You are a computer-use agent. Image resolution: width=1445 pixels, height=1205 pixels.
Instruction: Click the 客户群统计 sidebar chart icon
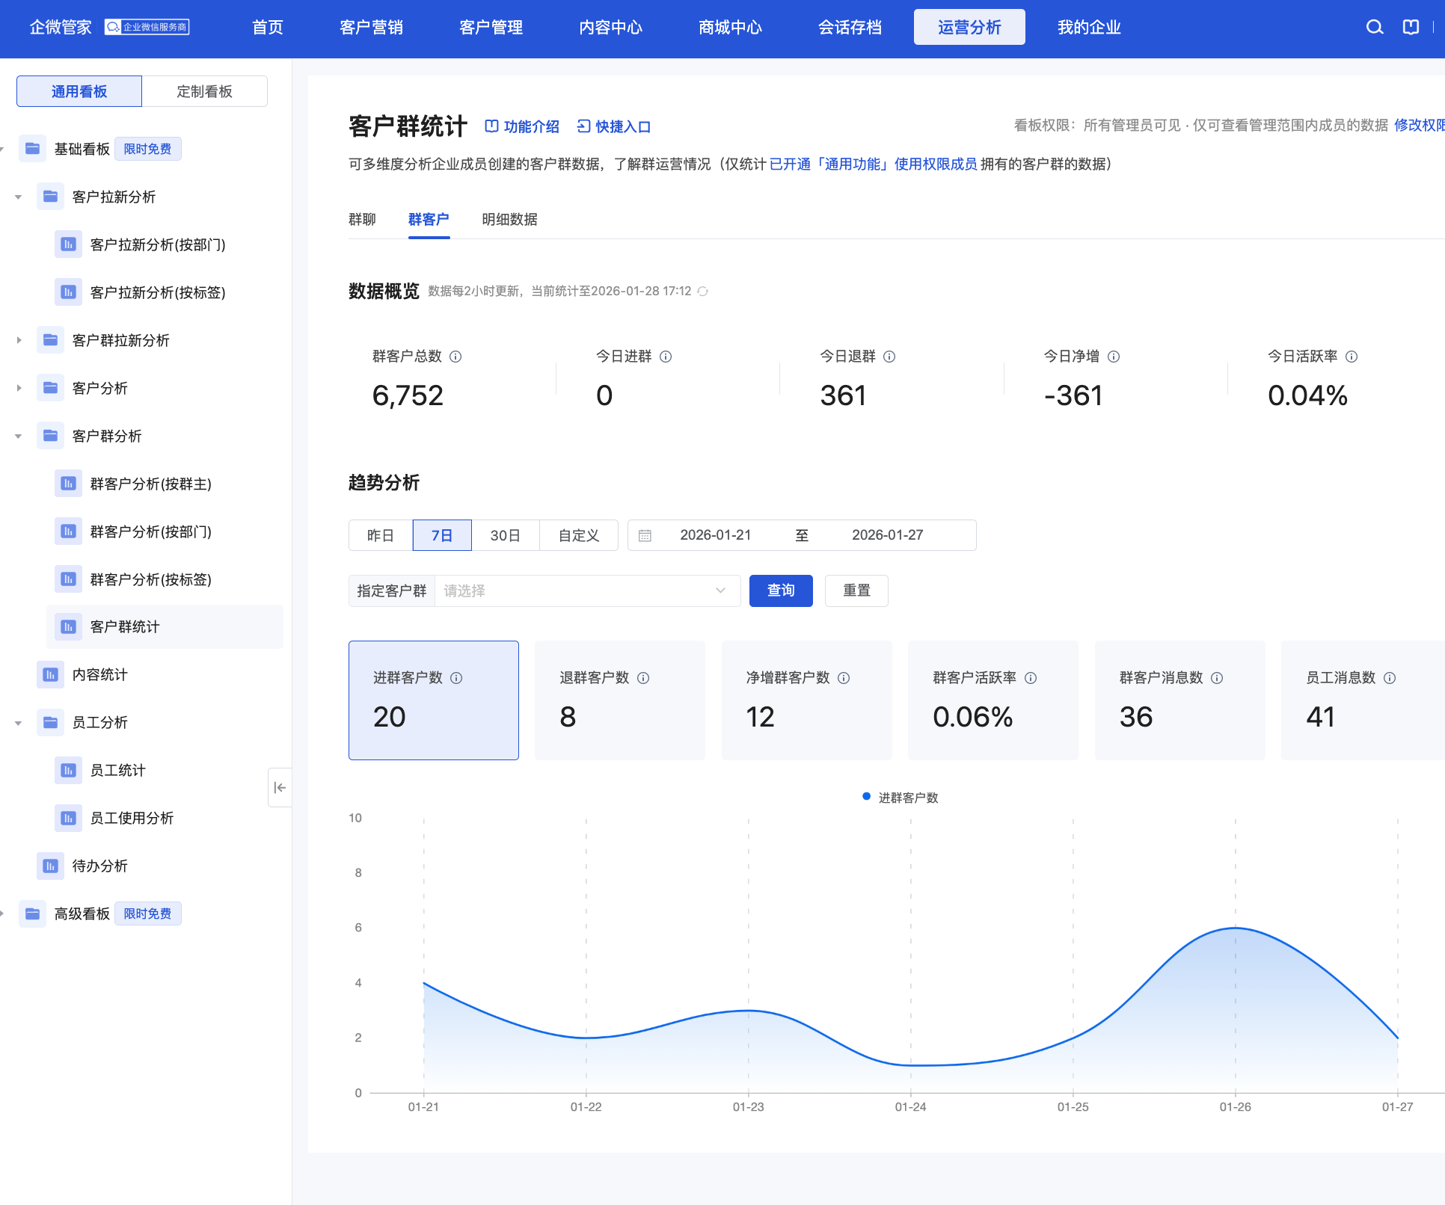(68, 626)
